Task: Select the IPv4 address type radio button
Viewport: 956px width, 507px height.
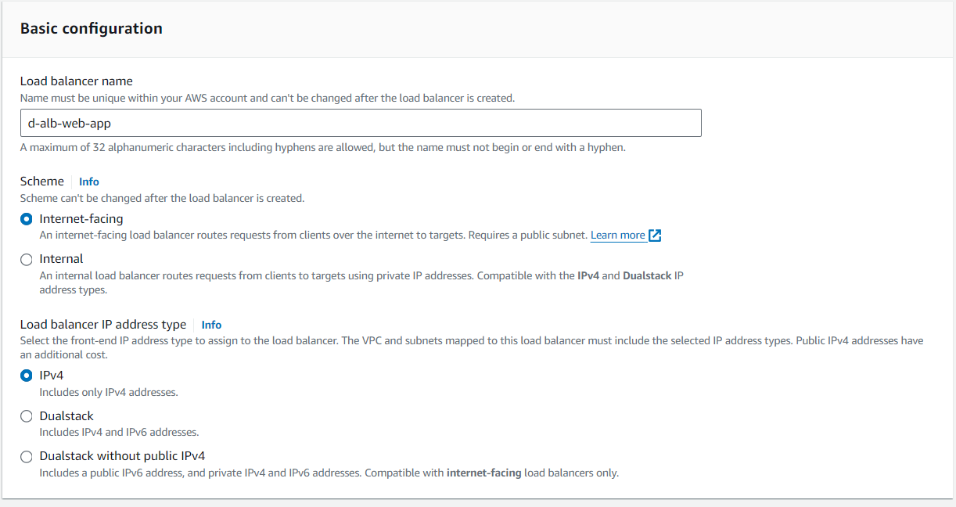Action: 27,376
